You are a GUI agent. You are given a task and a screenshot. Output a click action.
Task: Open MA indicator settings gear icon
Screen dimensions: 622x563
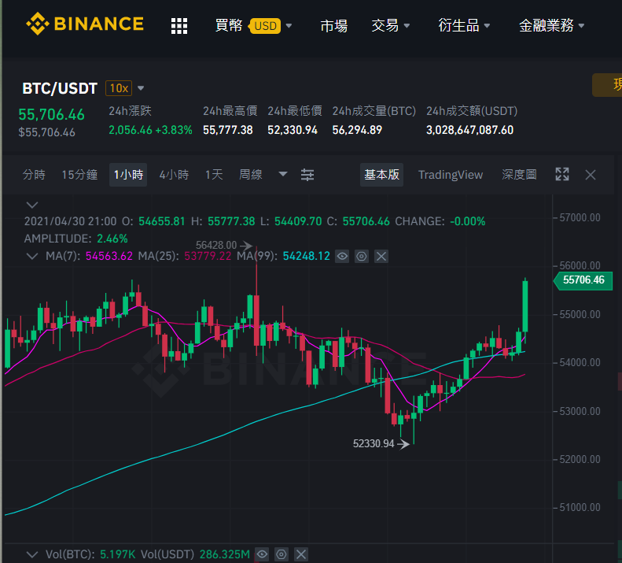point(362,256)
